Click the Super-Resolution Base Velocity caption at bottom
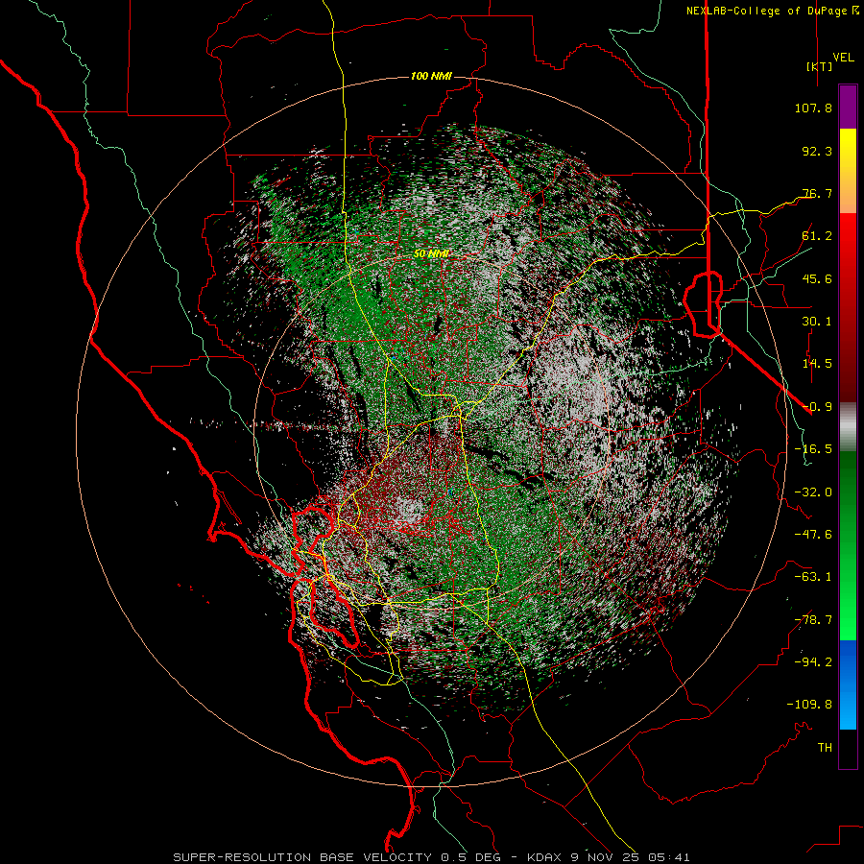This screenshot has width=864, height=864. [431, 857]
